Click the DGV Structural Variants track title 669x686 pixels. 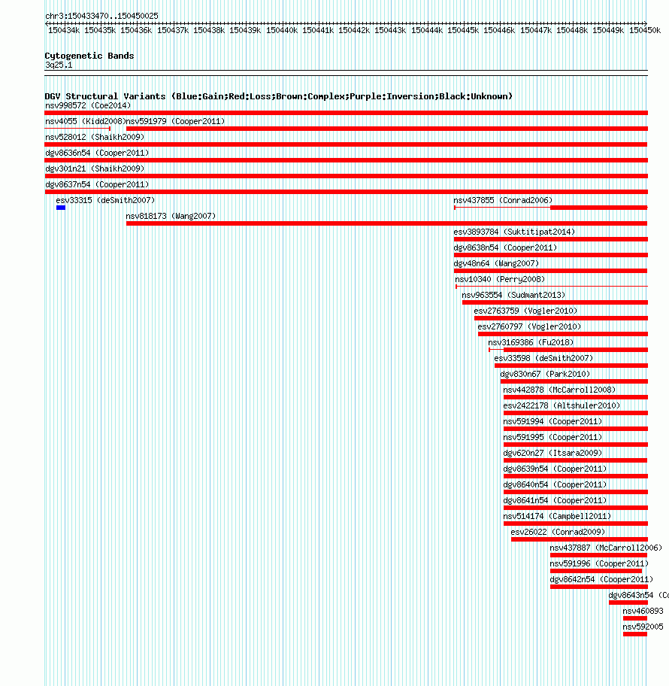pyautogui.click(x=279, y=96)
